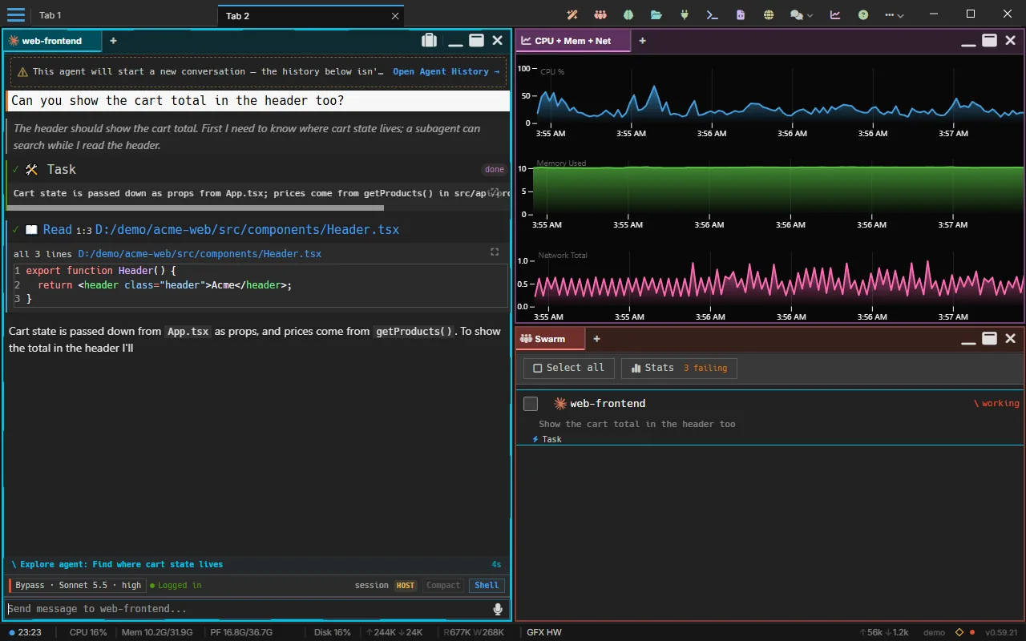This screenshot has height=641, width=1026.
Task: Switch to Tab 1
Action: click(x=50, y=15)
